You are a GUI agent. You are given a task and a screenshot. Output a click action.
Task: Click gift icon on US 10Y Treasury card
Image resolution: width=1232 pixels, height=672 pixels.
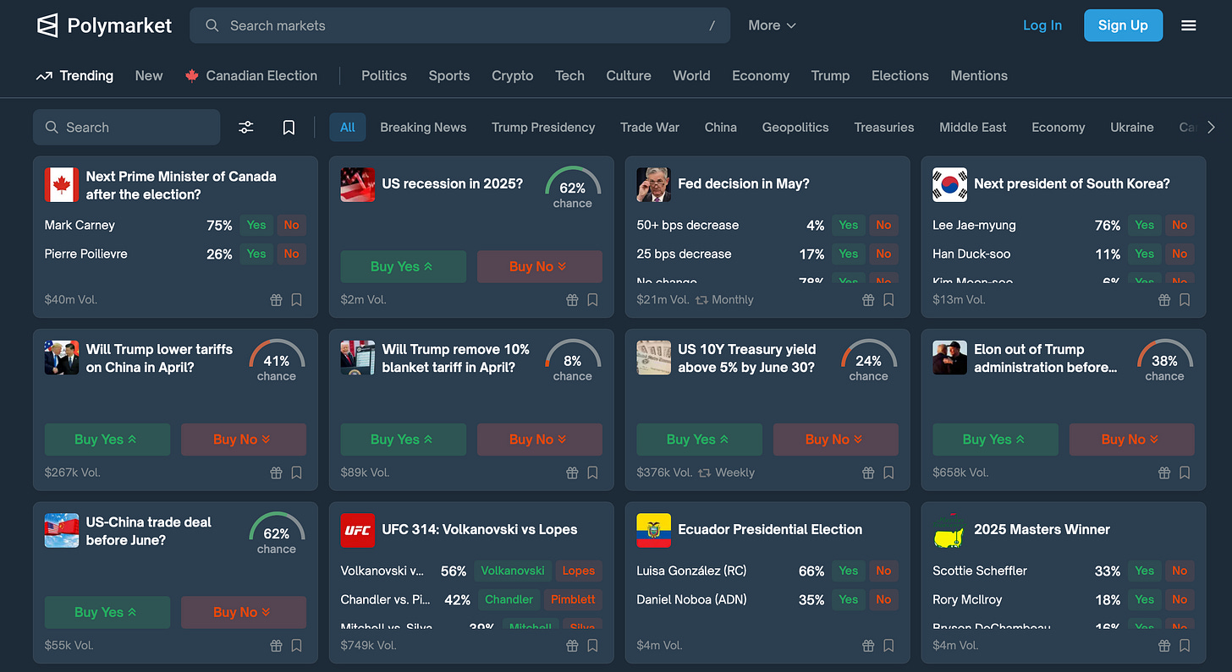868,473
